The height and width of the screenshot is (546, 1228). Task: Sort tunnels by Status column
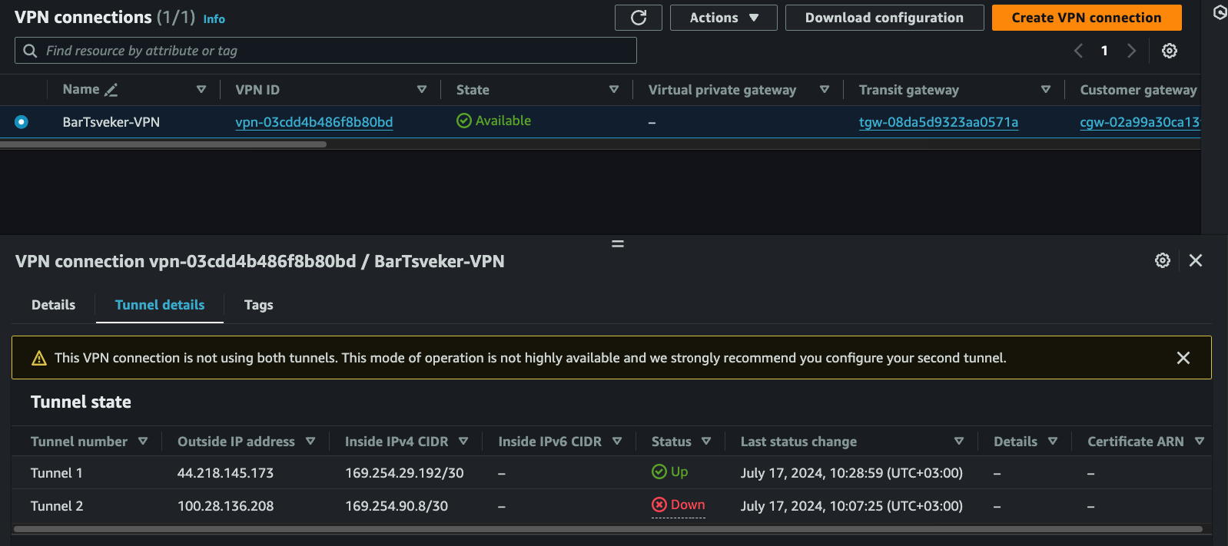click(705, 442)
